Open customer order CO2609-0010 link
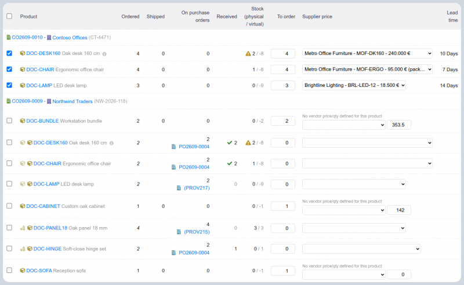The image size is (464, 285). pyautogui.click(x=27, y=38)
